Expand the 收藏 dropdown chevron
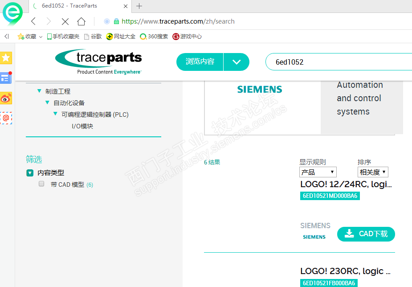412x287 pixels. (x=41, y=37)
